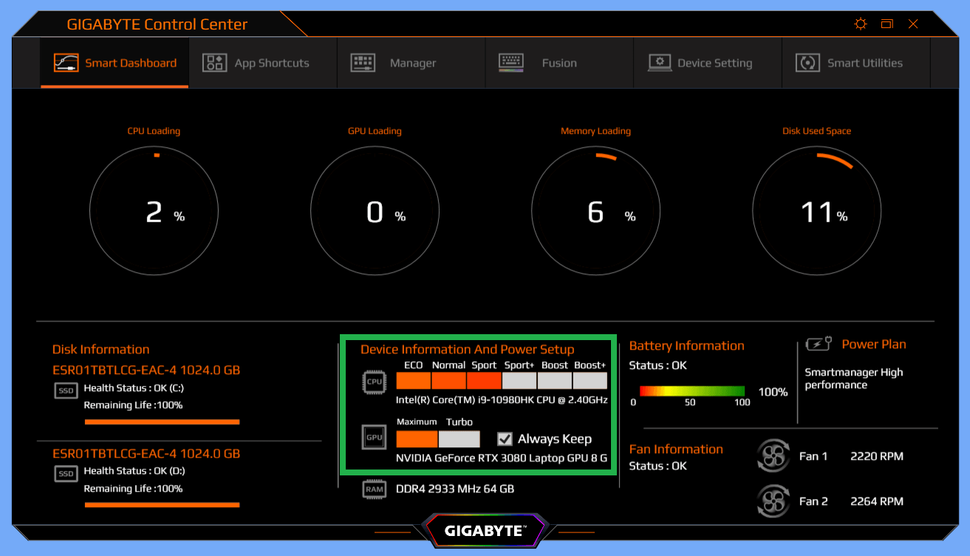Click the GIGABYTE logo at bottom
Image resolution: width=970 pixels, height=556 pixels.
coord(485,531)
